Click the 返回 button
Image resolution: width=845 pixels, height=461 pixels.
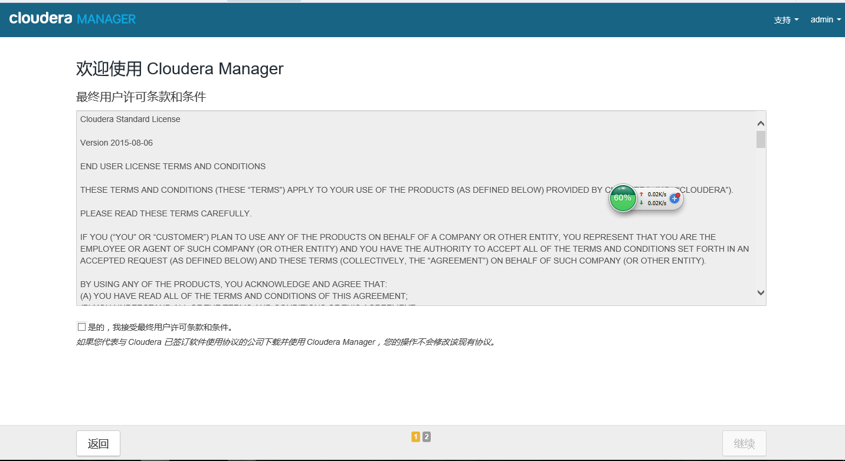[x=98, y=443]
